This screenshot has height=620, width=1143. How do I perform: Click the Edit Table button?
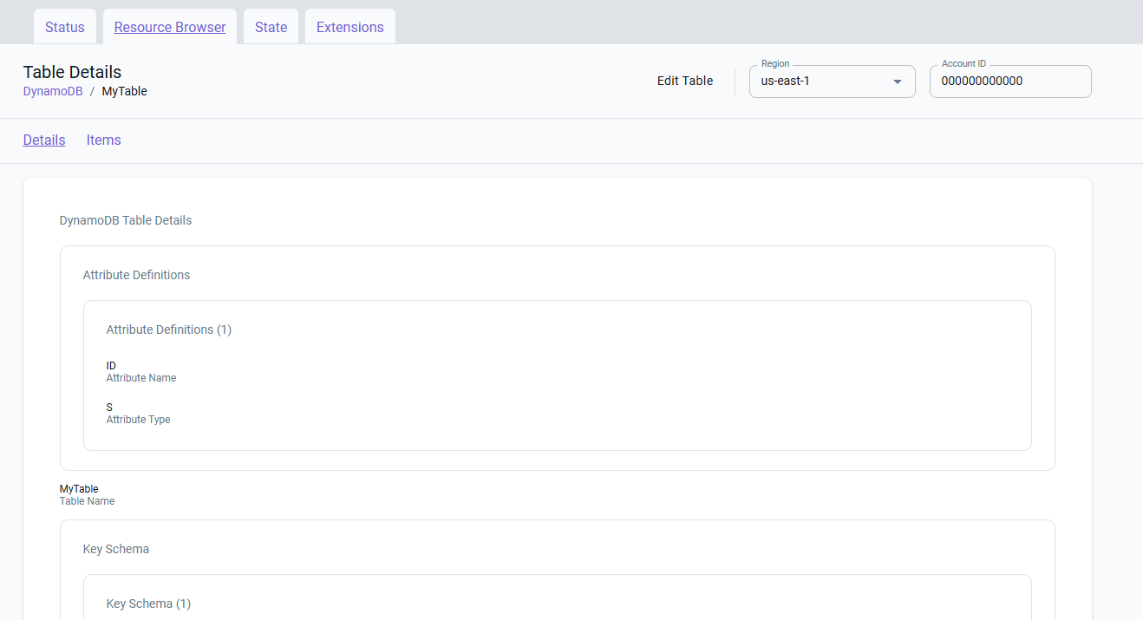685,81
